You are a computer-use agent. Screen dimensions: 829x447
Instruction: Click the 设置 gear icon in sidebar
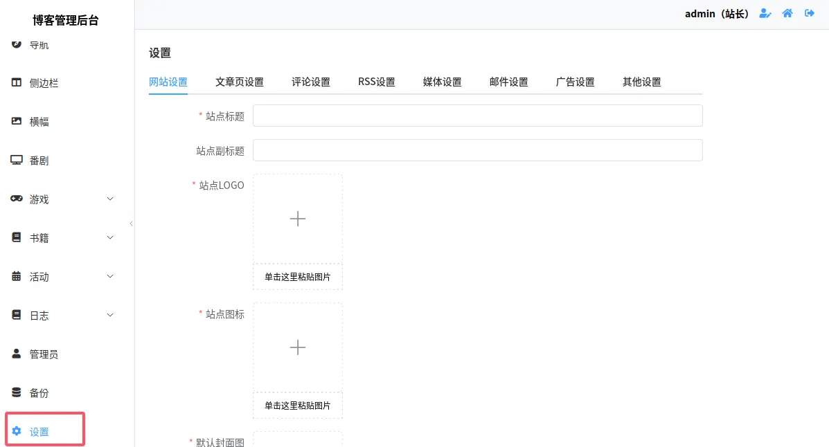tap(17, 430)
